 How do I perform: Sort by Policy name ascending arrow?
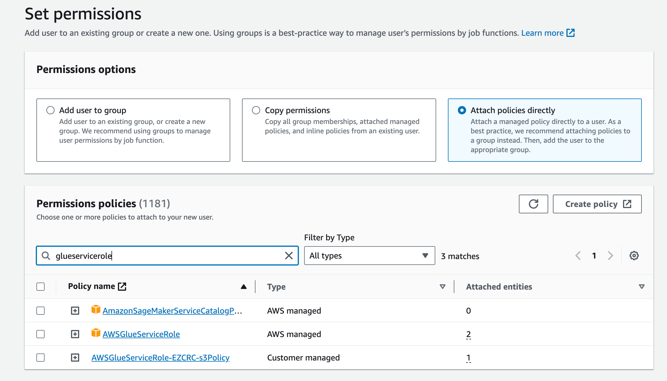coord(243,287)
